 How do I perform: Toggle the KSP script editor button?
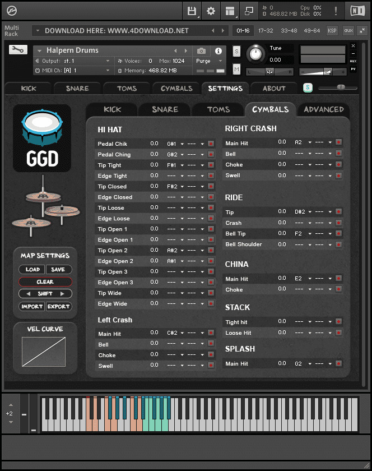332,30
